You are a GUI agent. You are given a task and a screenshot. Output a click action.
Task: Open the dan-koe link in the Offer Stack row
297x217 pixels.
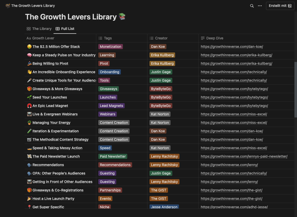(x=232, y=47)
